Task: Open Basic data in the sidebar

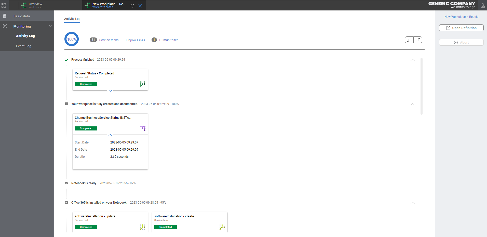Action: pyautogui.click(x=27, y=16)
